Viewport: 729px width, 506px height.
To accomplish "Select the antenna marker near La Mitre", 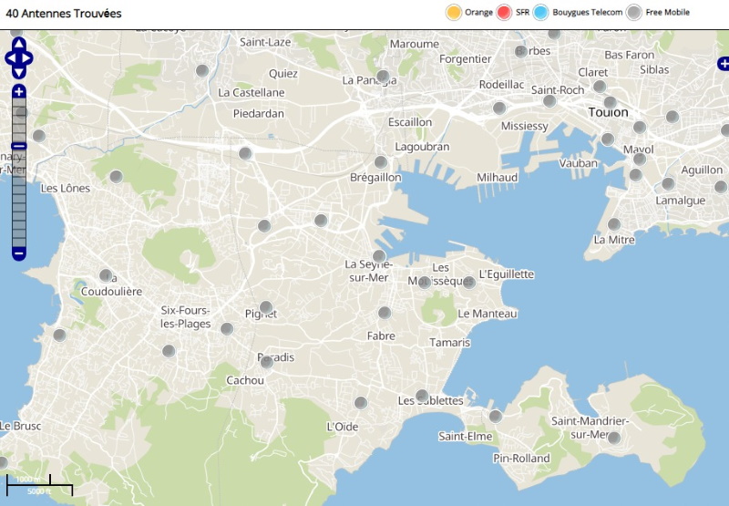I will click(x=614, y=223).
